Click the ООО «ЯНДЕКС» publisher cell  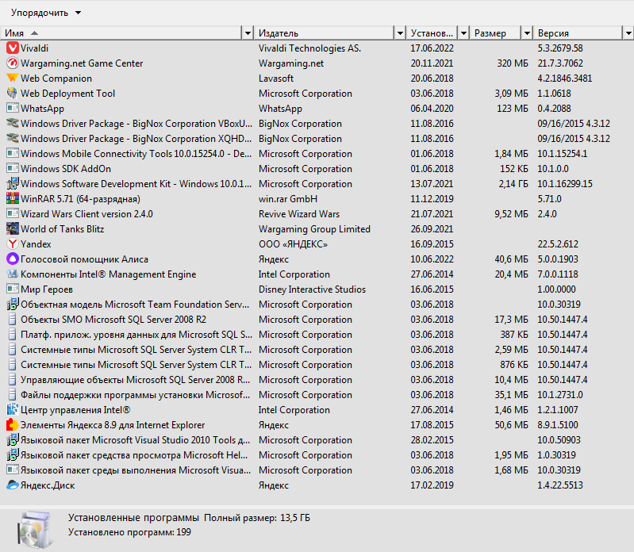pos(293,244)
